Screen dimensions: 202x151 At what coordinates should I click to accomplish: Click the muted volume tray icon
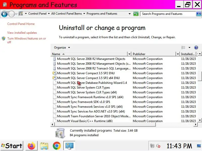click(158, 146)
